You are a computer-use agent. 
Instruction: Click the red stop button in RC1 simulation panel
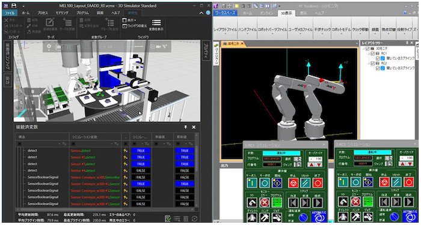point(293,182)
